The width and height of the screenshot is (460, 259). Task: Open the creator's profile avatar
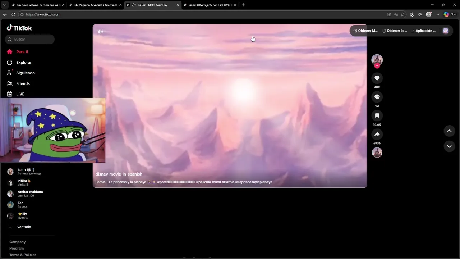tap(377, 59)
